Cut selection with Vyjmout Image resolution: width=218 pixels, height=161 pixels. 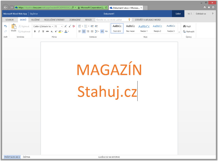(24, 26)
